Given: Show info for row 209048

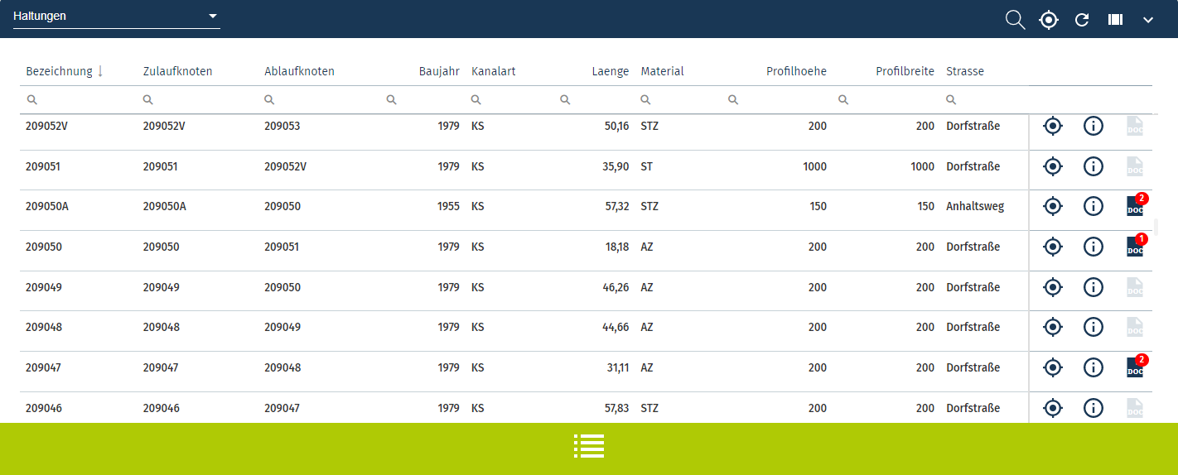Looking at the screenshot, I should [1094, 328].
